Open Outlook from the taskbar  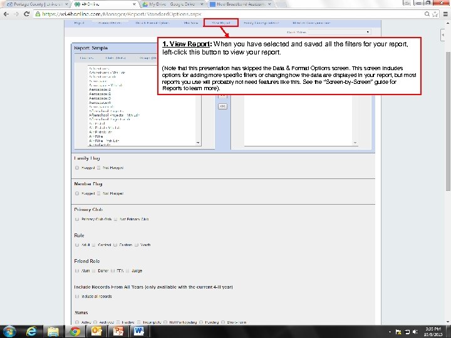(x=97, y=332)
